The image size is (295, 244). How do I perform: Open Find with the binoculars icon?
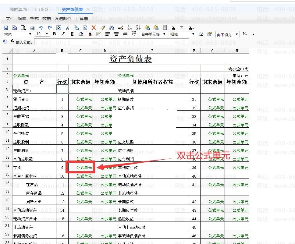(x=112, y=28)
